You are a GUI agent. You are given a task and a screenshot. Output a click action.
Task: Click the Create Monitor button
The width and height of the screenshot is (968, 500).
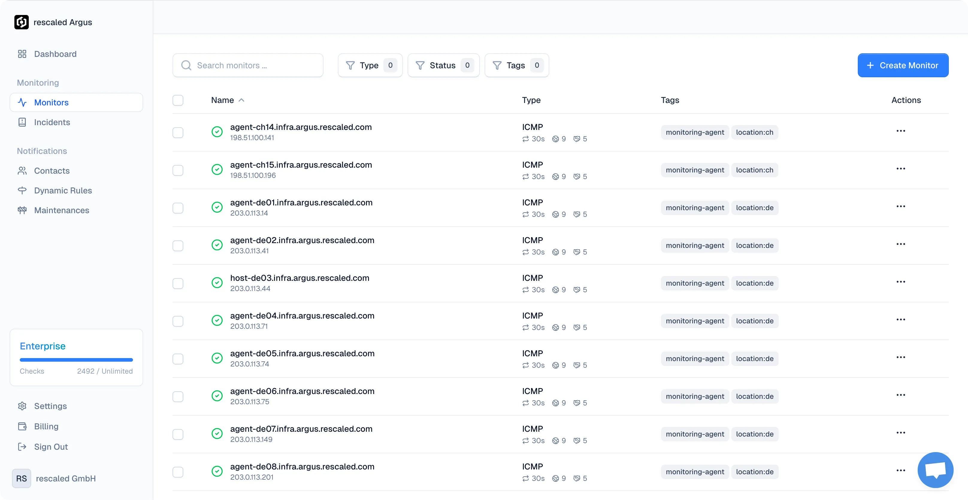[903, 65]
